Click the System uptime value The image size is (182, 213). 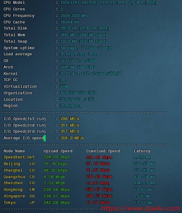86,48
